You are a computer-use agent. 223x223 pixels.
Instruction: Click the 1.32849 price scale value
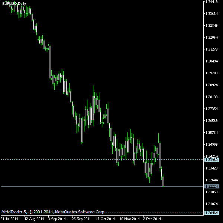point(211,25)
